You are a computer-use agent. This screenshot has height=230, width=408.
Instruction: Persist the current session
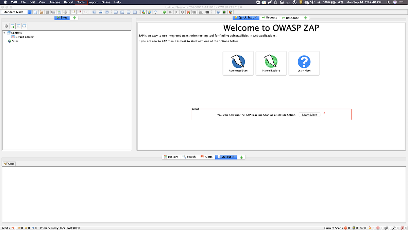tap(47, 12)
